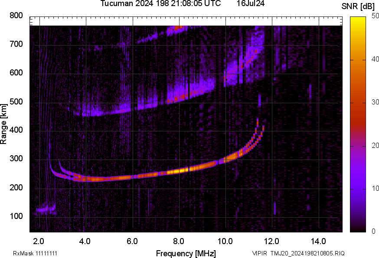The height and width of the screenshot is (258, 379).
Task: Click the colorbar value '40'
Action: [x=375, y=59]
